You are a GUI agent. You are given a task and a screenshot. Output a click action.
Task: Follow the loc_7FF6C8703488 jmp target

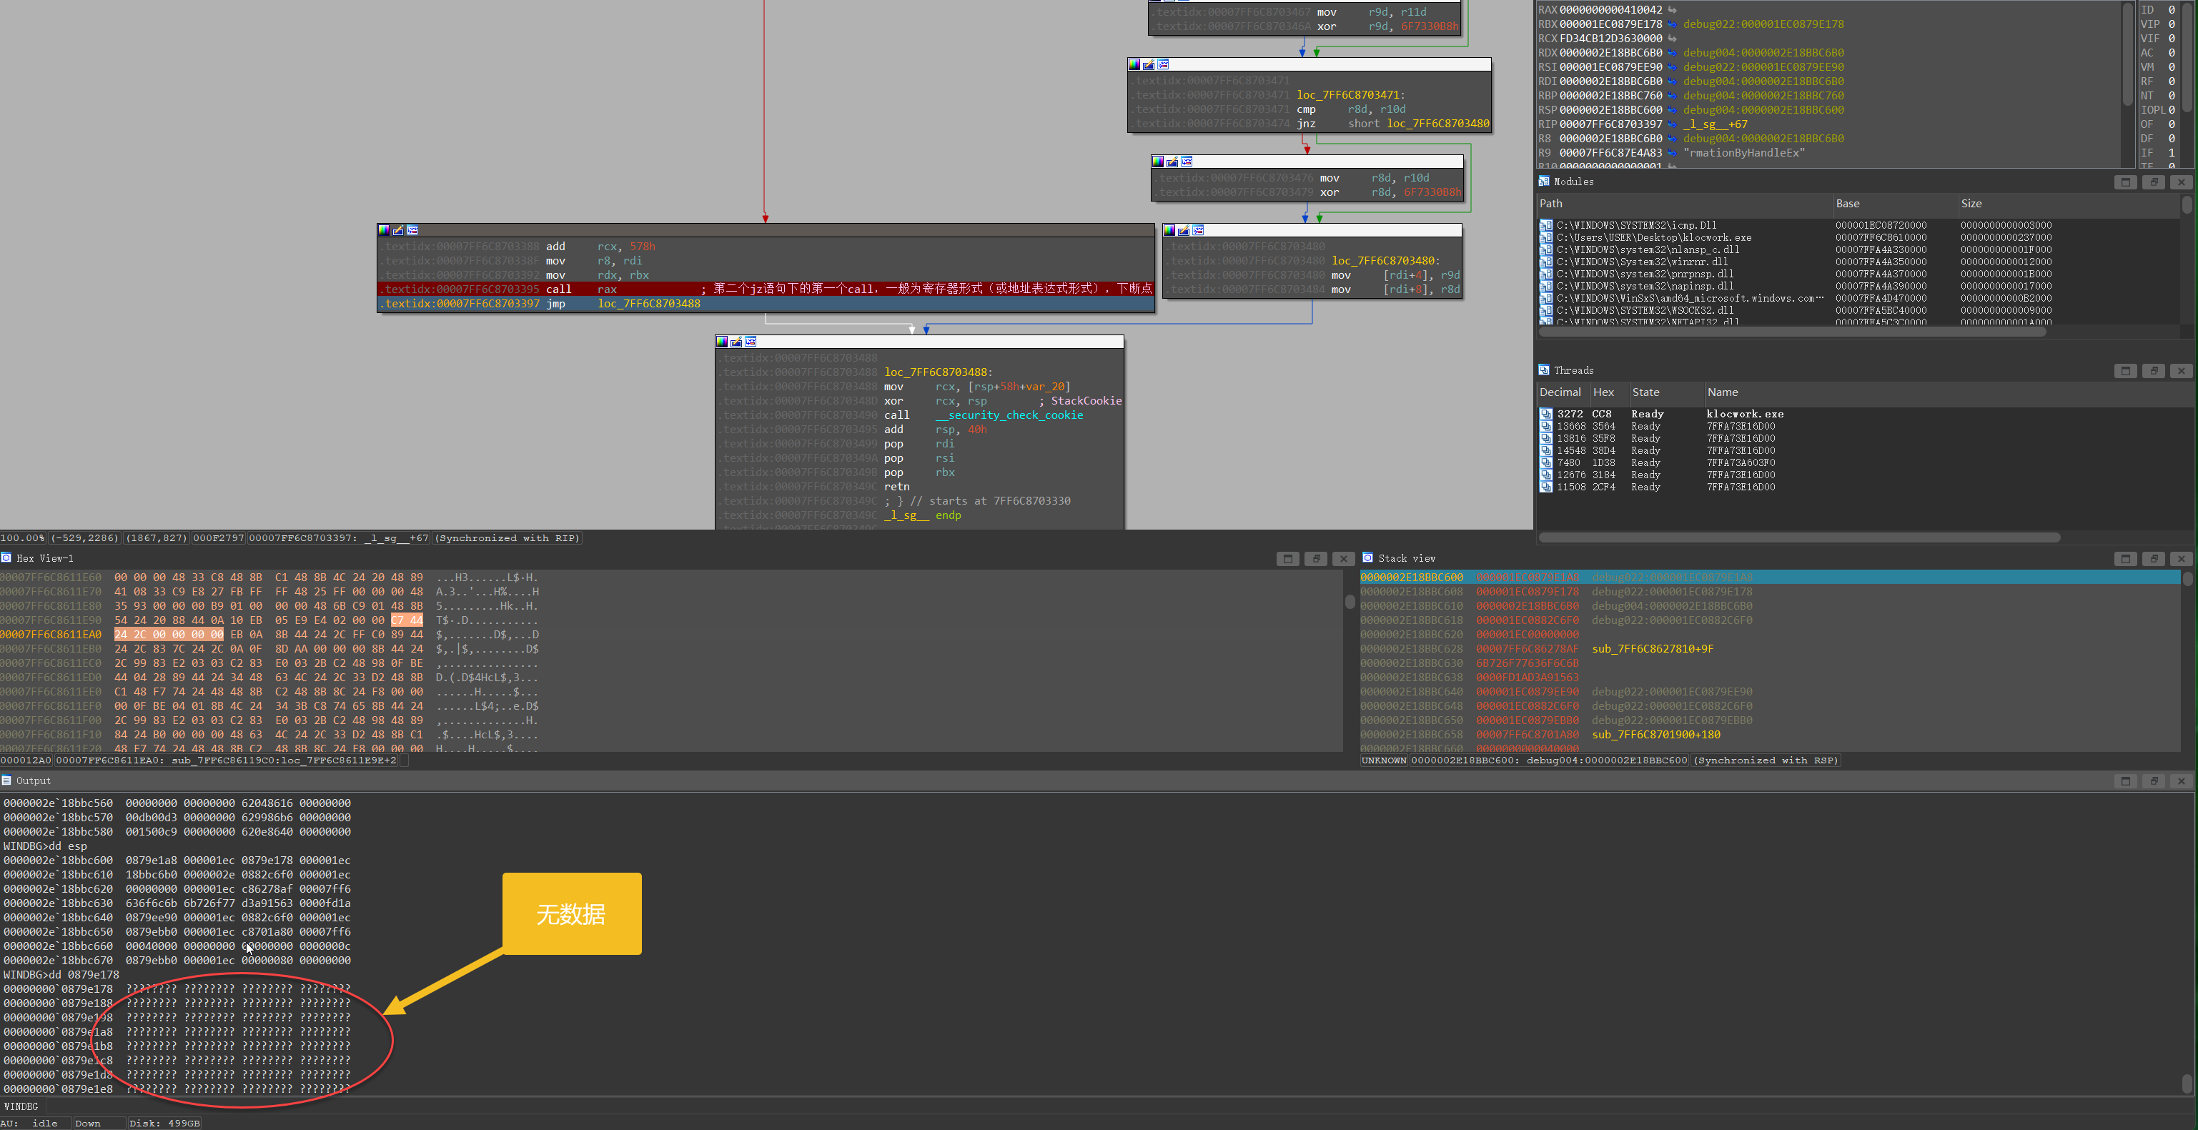pyautogui.click(x=648, y=304)
